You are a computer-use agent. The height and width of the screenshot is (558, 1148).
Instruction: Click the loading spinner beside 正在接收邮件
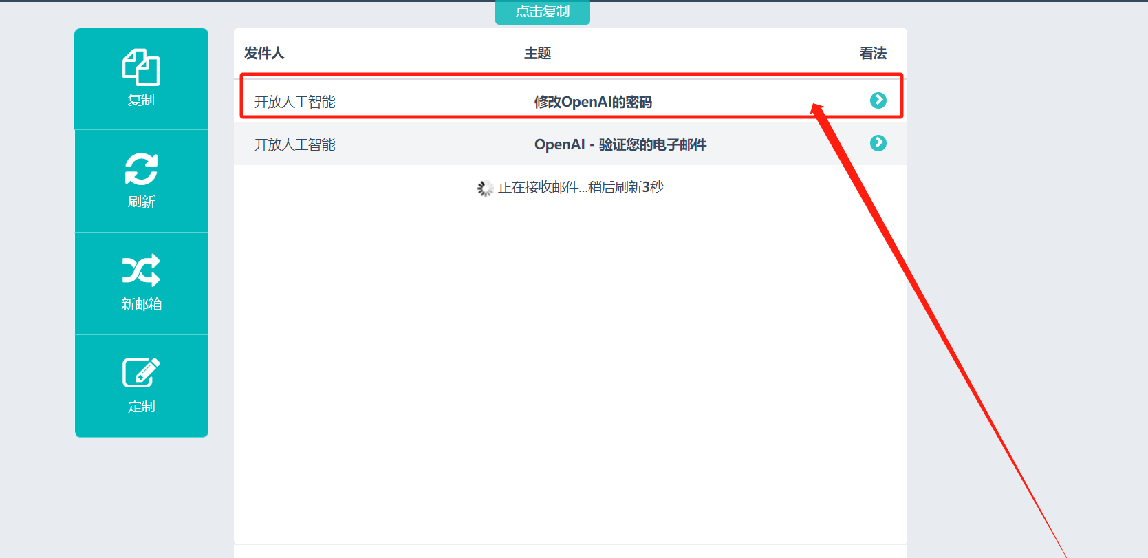(485, 188)
